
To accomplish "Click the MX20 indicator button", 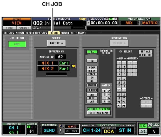I will pyautogui.click(x=72, y=127).
